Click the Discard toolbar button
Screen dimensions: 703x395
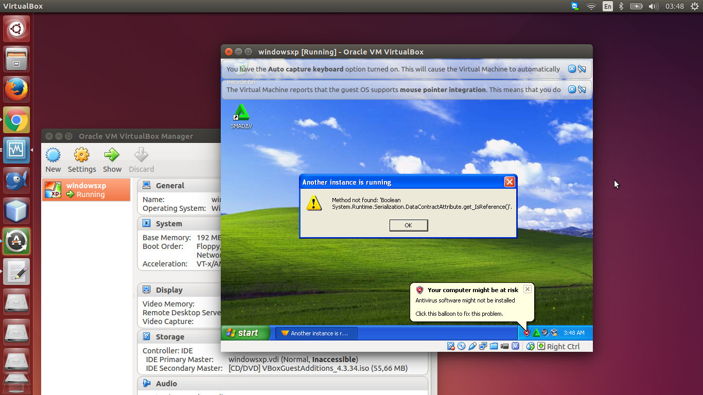click(x=141, y=160)
